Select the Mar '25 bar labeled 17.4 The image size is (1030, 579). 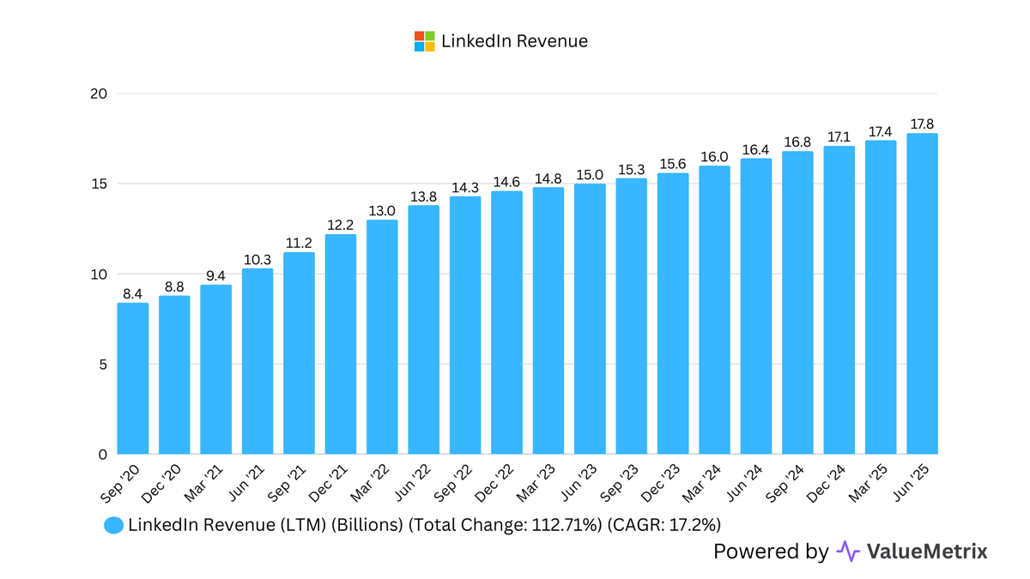coord(881,298)
